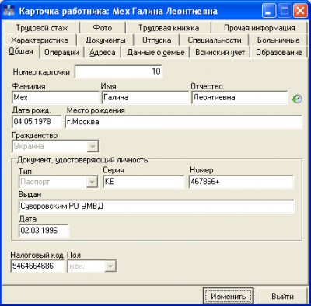
Task: Click the application icon in title bar
Action: [9, 11]
